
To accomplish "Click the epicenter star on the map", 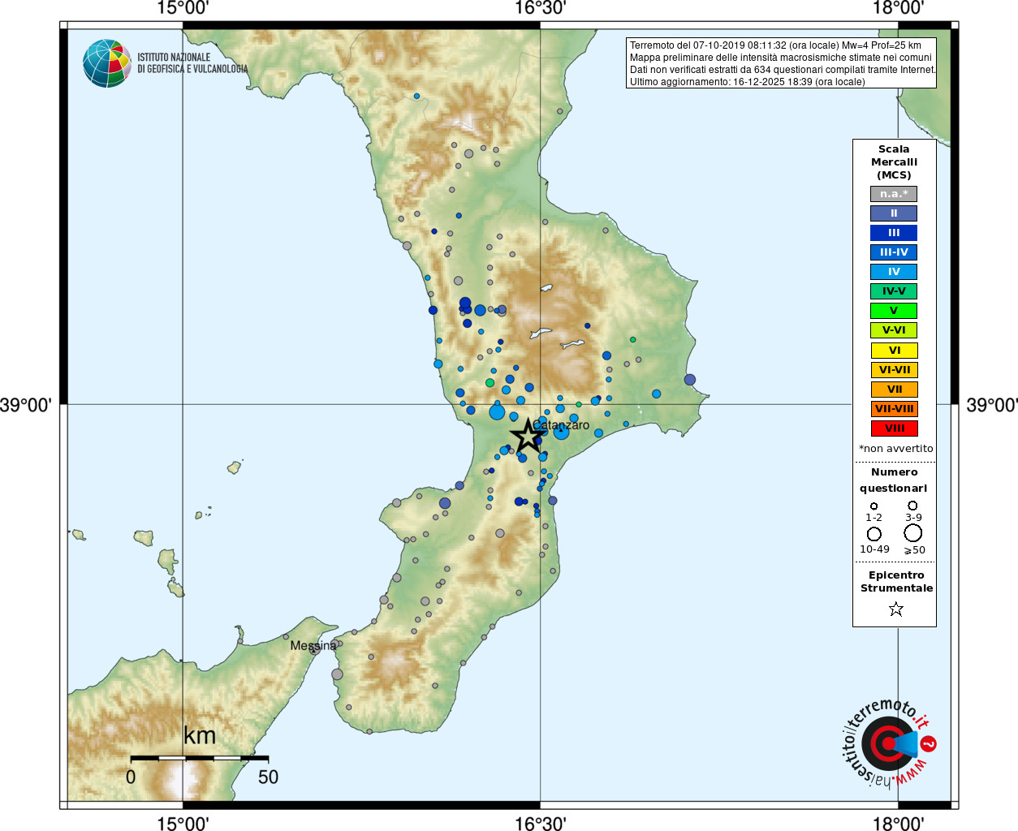I will (528, 436).
